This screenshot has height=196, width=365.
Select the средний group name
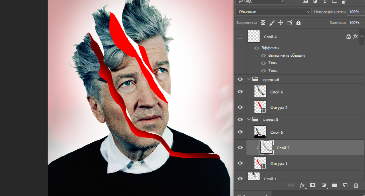(271, 80)
